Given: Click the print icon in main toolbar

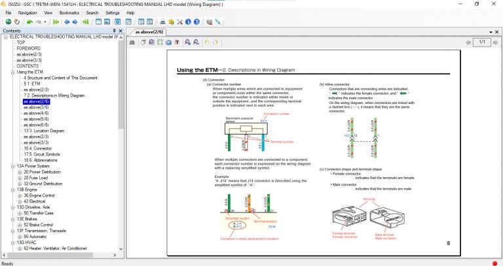Looking at the screenshot, I should 162,22.
